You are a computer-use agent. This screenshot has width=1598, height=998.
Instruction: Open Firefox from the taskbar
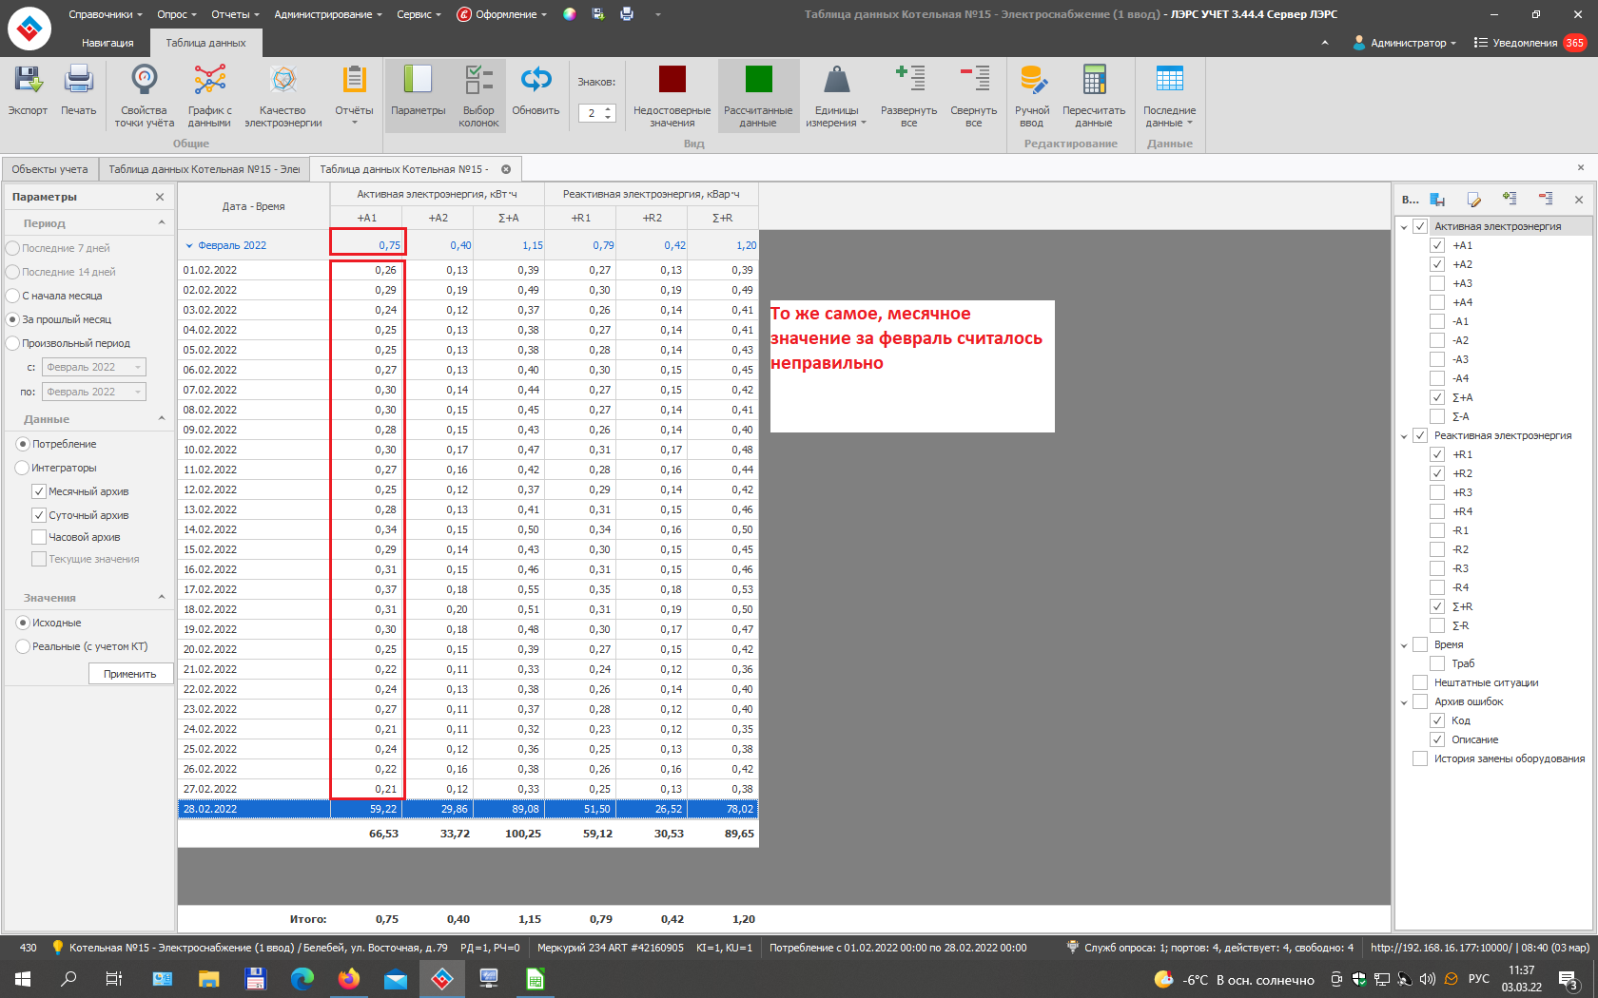click(x=349, y=978)
